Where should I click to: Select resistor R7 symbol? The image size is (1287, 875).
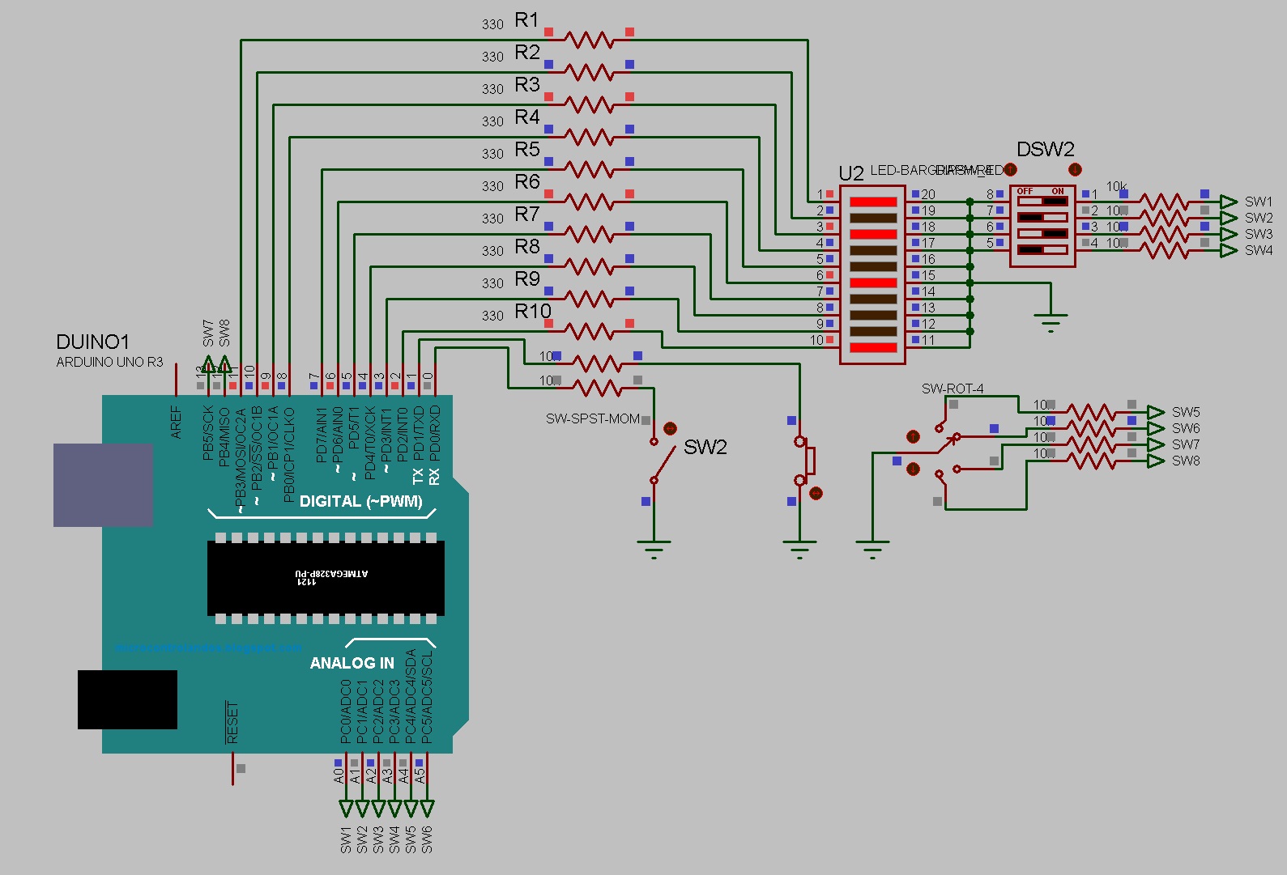589,234
